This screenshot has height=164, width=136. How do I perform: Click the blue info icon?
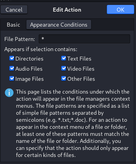click(9, 93)
